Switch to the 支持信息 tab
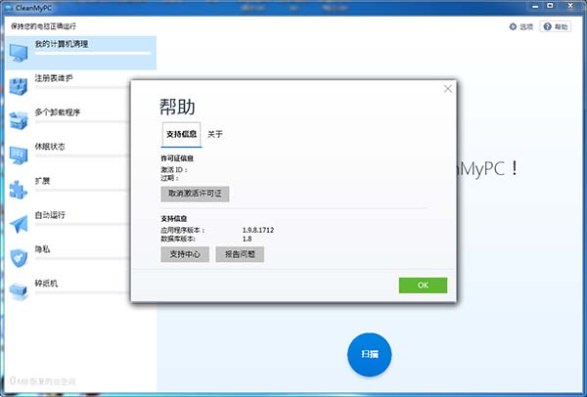587x397 pixels. point(182,134)
